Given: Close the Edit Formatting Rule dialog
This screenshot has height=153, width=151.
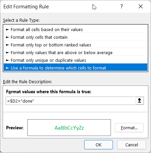Looking at the screenshot, I should [x=141, y=6].
